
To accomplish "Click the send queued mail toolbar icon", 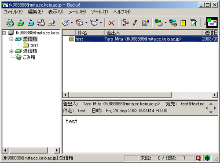I will point(21,22).
